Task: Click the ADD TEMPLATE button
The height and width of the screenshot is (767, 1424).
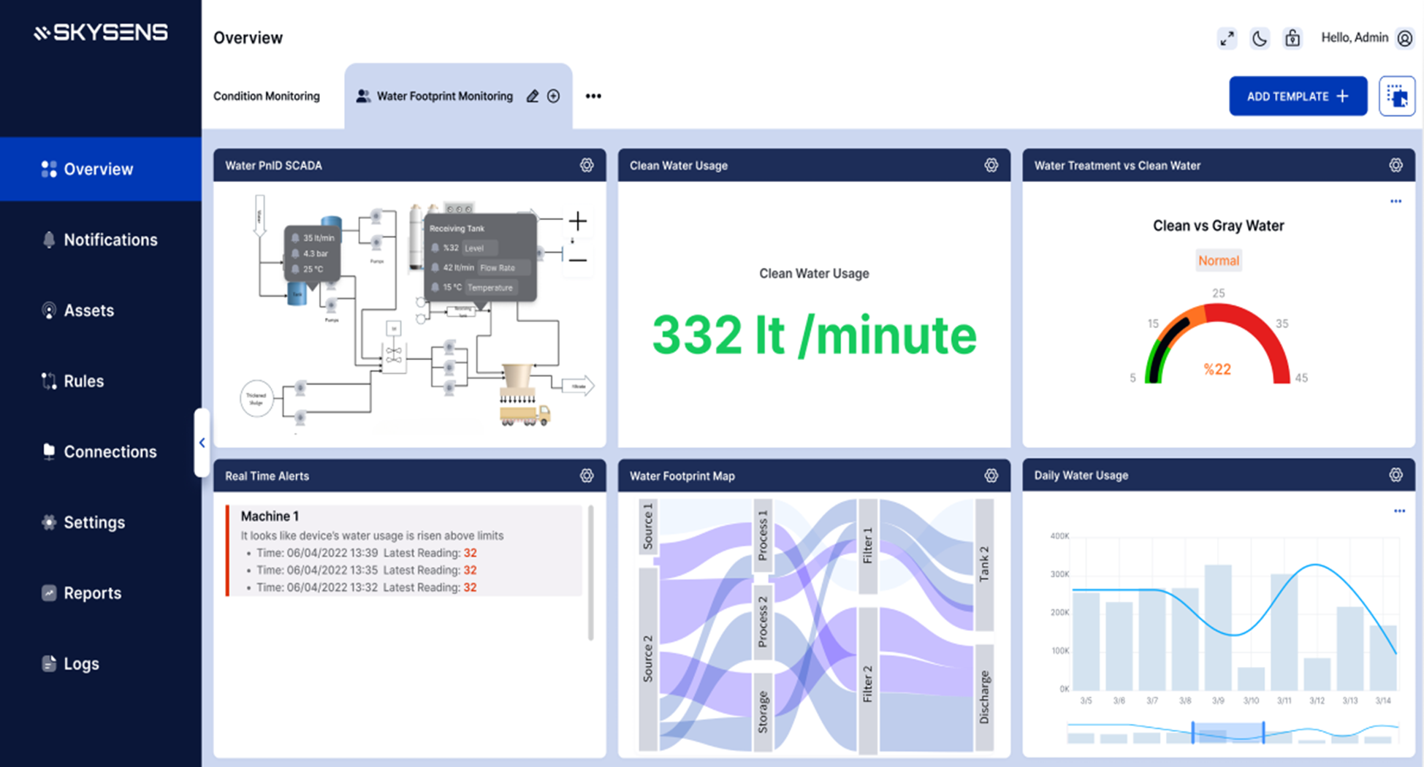Action: pos(1298,96)
